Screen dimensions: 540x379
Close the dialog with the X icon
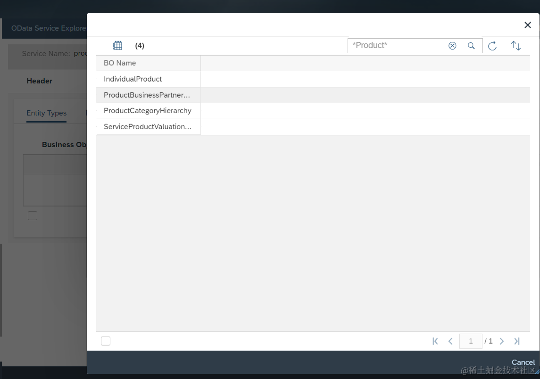pyautogui.click(x=528, y=25)
